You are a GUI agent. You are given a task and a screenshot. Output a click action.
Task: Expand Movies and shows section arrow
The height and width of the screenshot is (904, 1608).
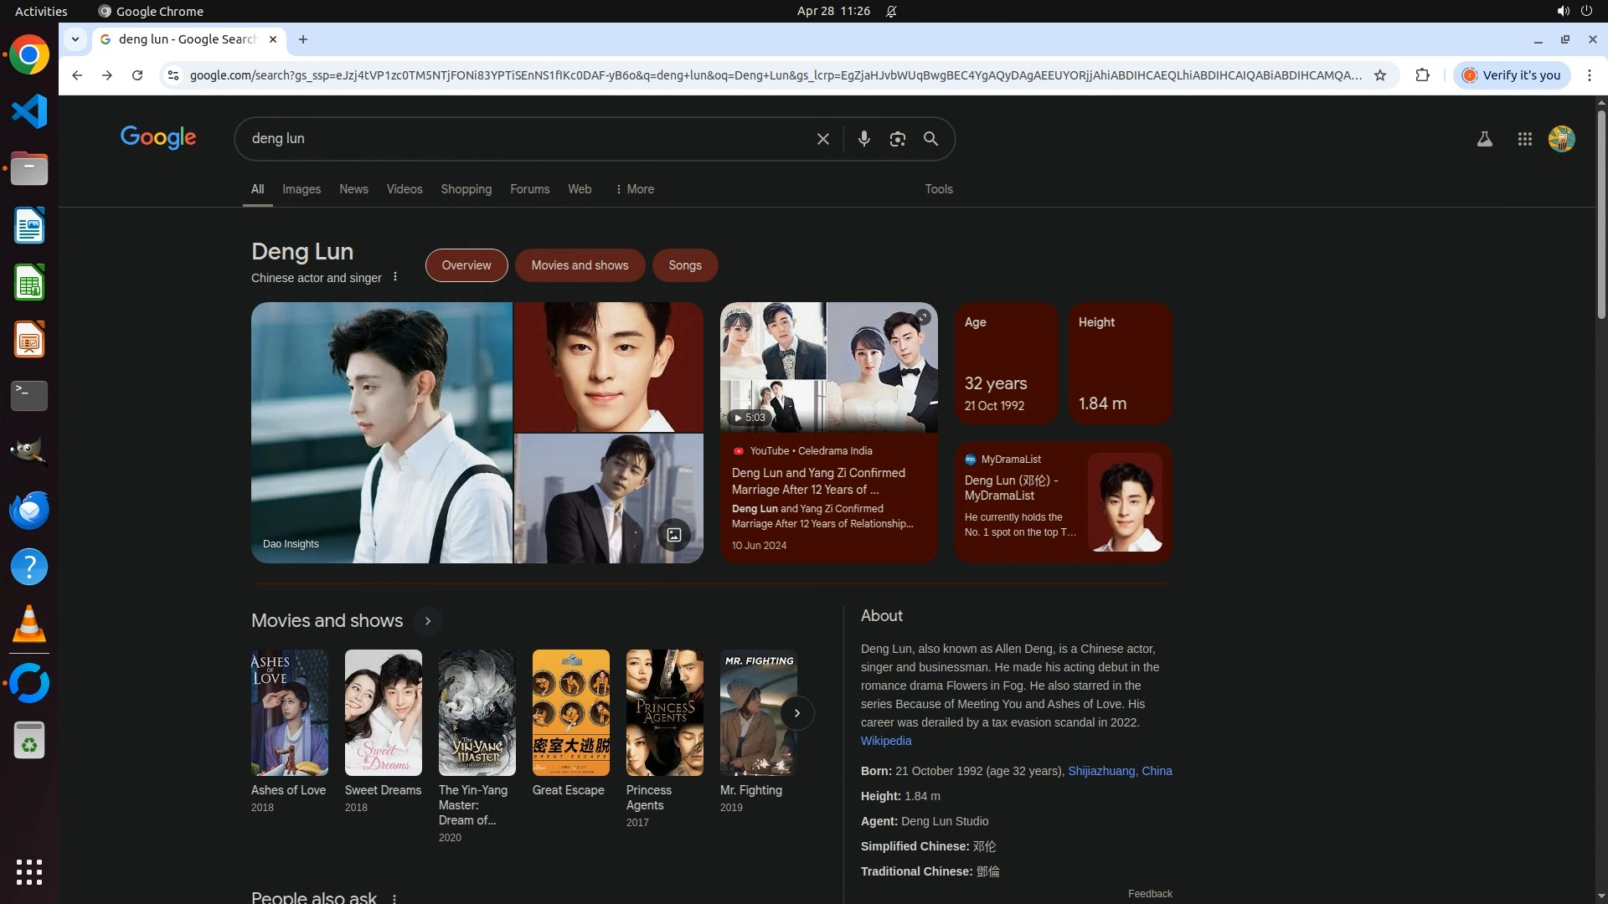coord(427,621)
